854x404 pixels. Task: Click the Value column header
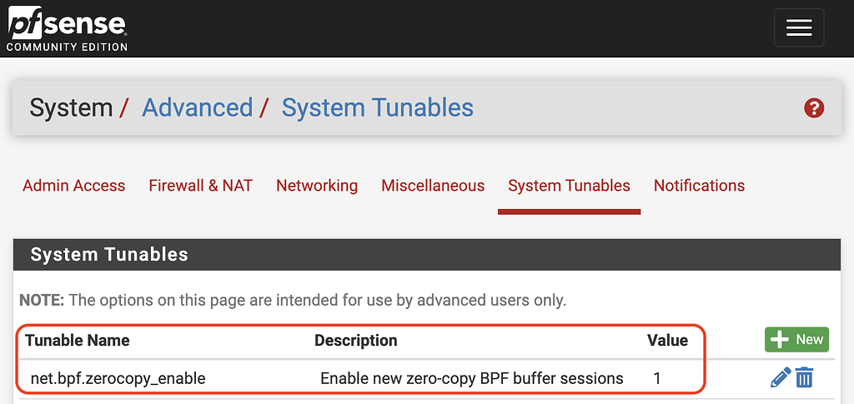pyautogui.click(x=667, y=340)
